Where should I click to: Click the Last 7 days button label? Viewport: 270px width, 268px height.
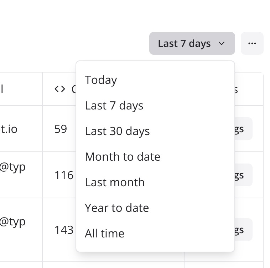click(x=184, y=43)
